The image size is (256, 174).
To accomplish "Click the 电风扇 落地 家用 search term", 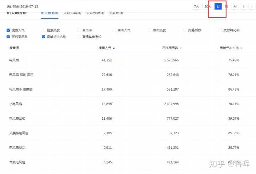I will tap(21, 75).
